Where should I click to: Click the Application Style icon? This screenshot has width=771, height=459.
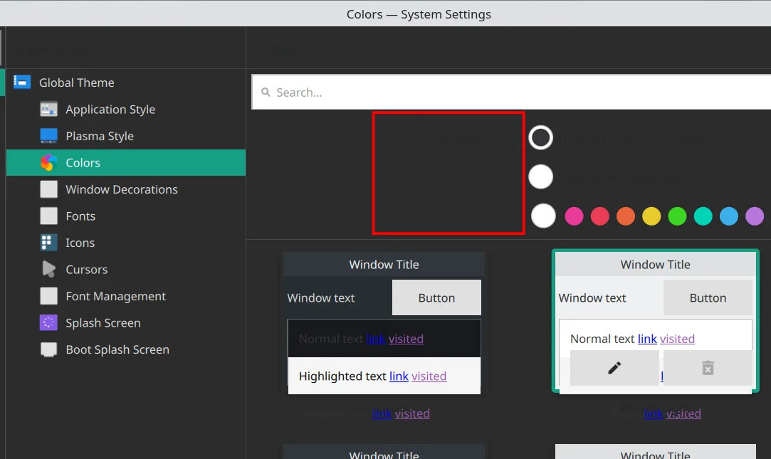coord(48,109)
